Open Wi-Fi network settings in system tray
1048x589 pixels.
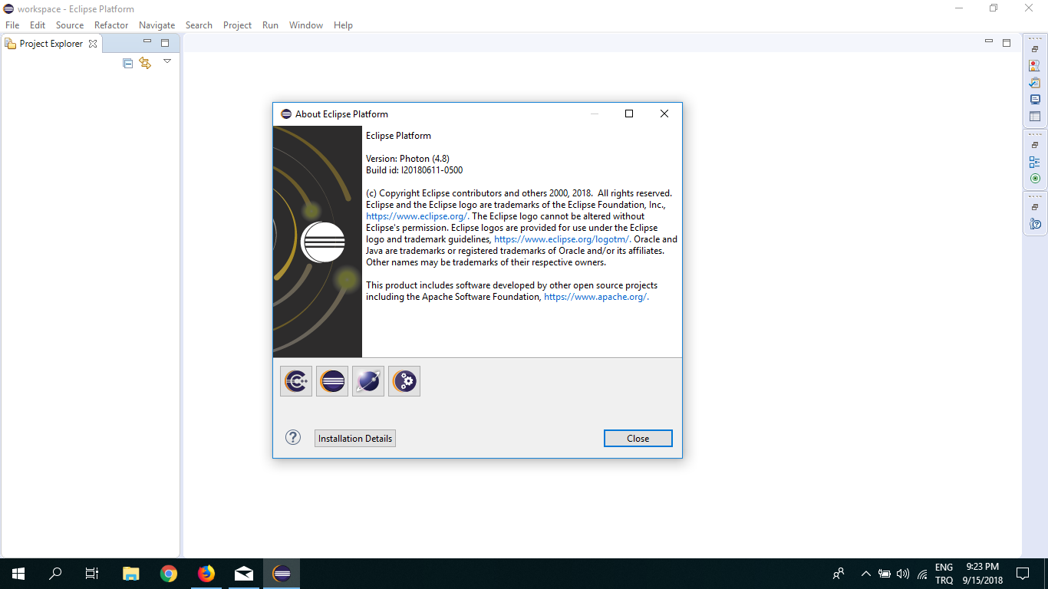[922, 574]
